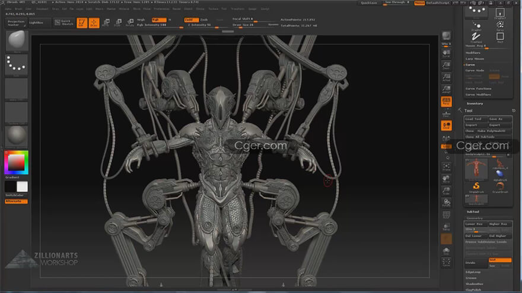Click the Import button
Screen dimensions: 522x293
(x=476, y=125)
